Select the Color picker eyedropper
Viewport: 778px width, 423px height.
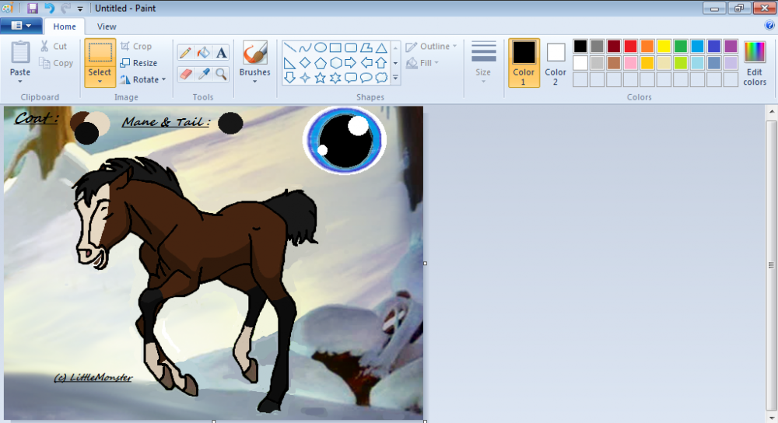(203, 74)
